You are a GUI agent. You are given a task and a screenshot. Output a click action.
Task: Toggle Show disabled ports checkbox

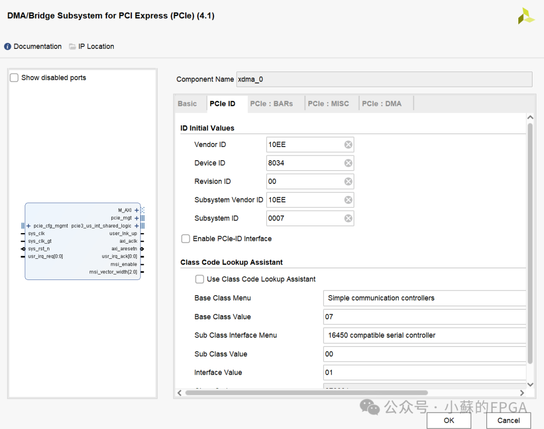coord(14,78)
